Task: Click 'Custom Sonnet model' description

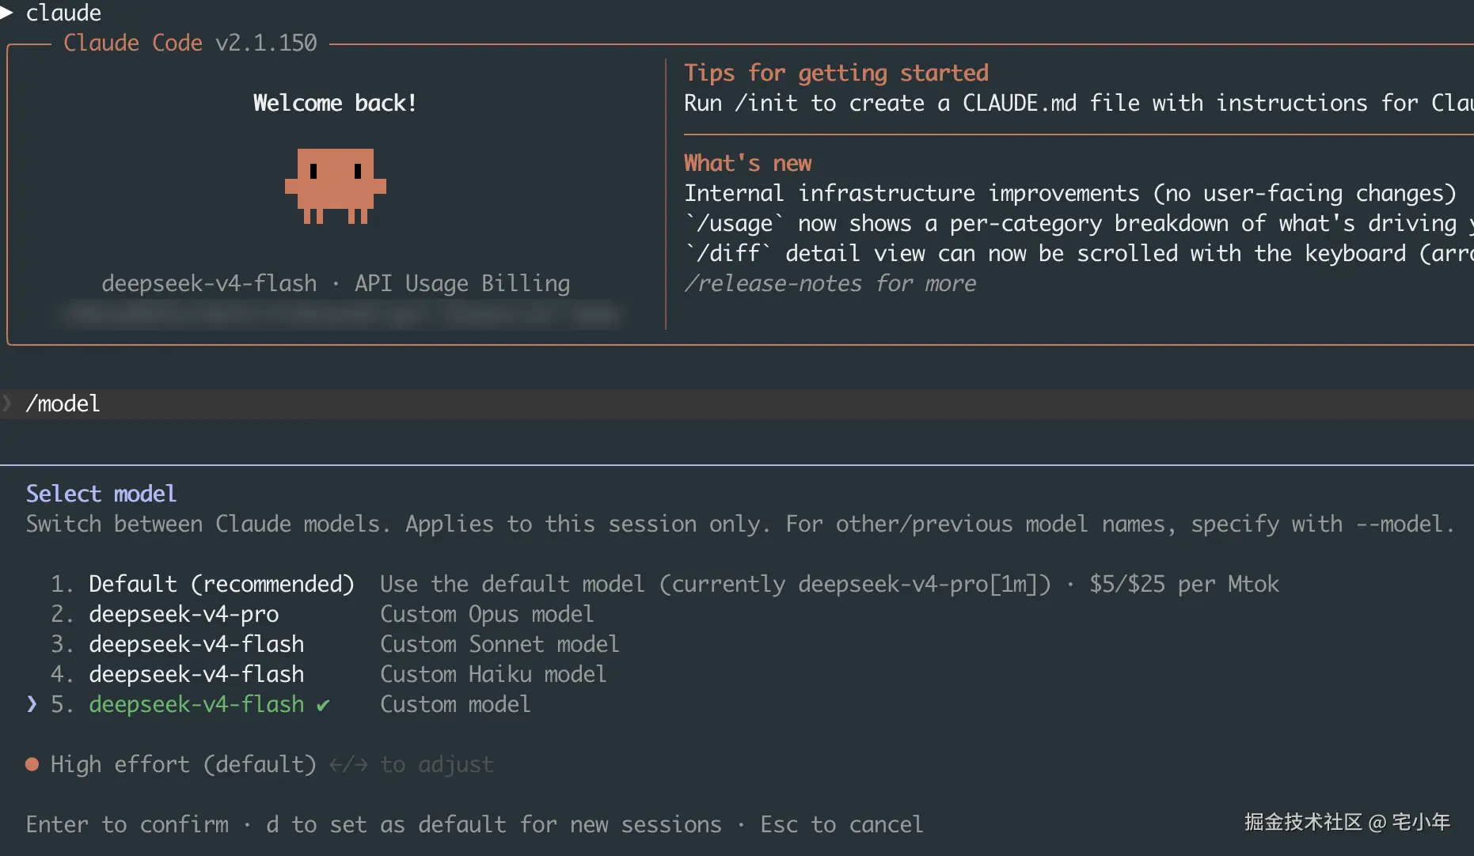Action: 500,644
